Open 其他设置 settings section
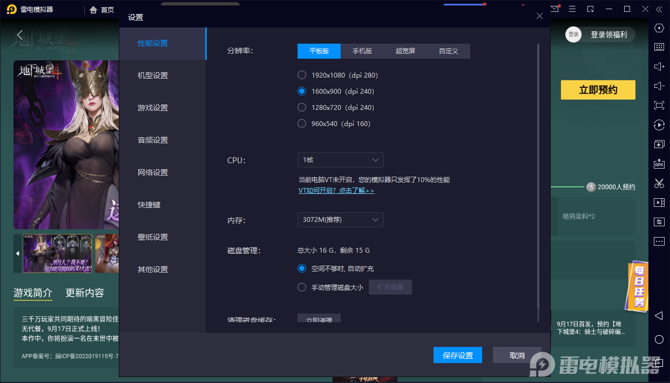Image resolution: width=670 pixels, height=383 pixels. tap(163, 269)
